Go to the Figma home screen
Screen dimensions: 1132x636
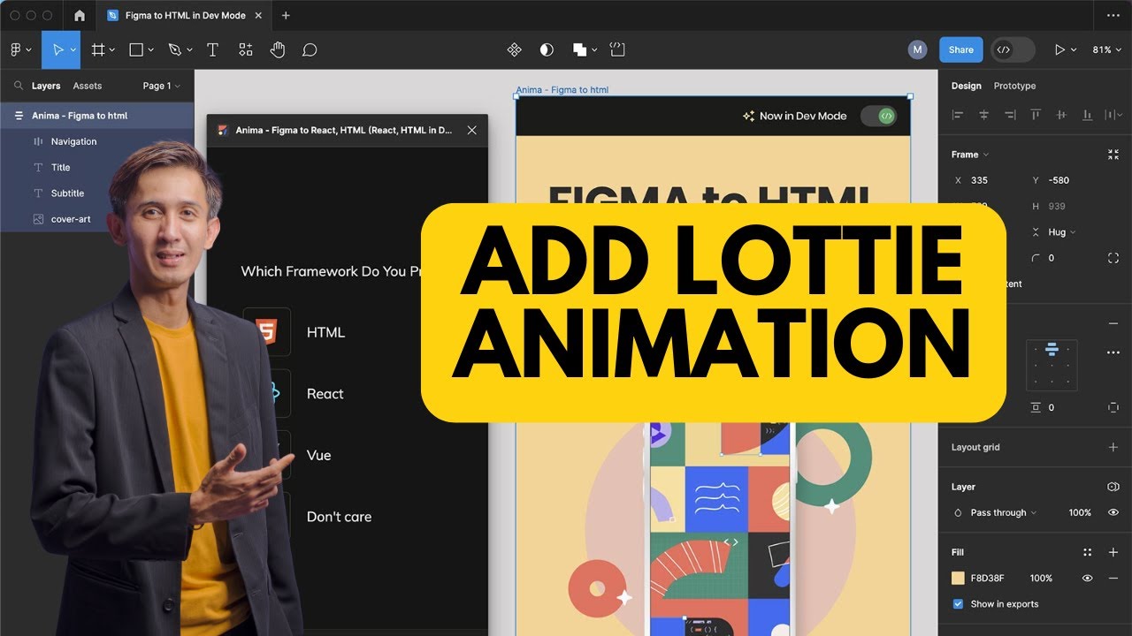click(x=80, y=15)
